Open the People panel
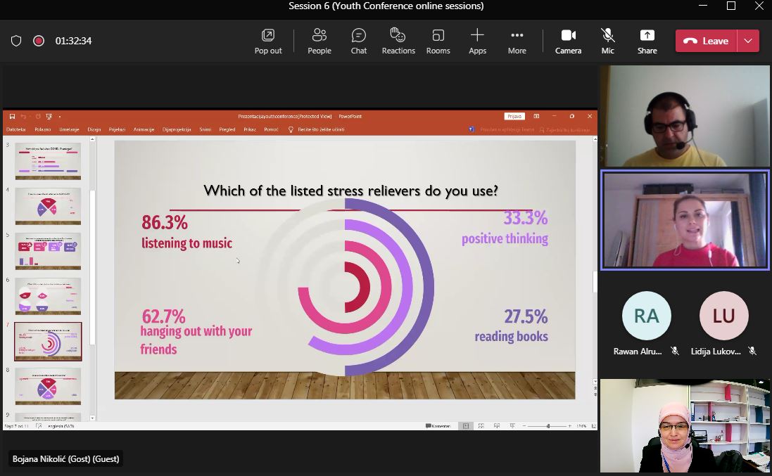The image size is (772, 476). [x=319, y=41]
